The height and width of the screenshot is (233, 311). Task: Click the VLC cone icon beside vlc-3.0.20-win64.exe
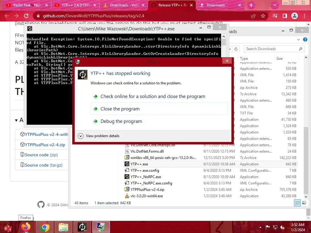click(x=127, y=196)
